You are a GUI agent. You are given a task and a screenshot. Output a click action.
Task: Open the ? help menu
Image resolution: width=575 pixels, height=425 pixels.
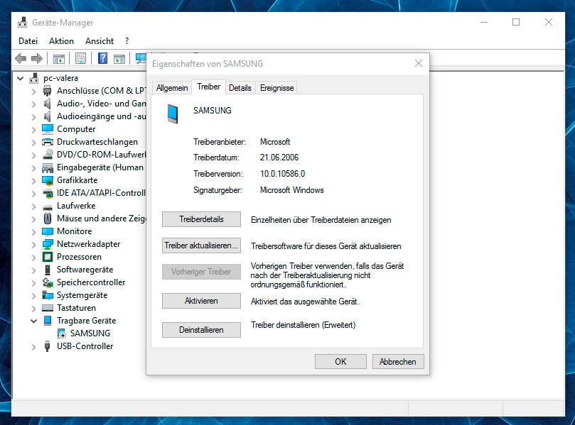127,41
